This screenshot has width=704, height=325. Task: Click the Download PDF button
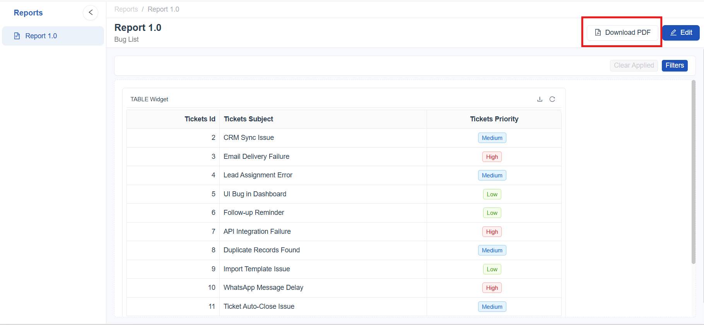(x=622, y=32)
